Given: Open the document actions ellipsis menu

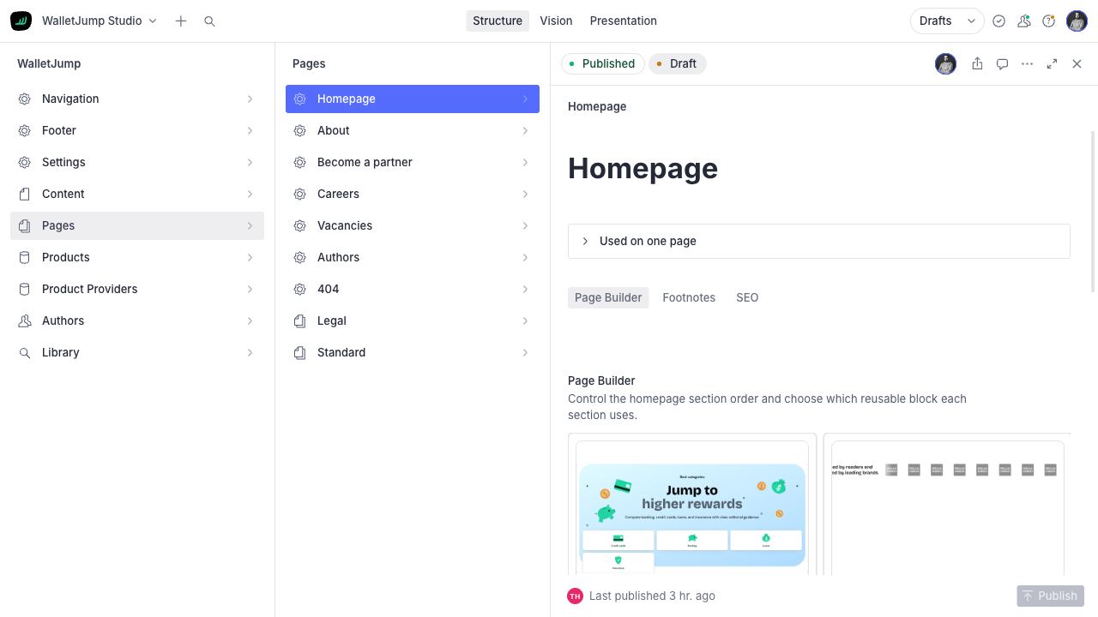Looking at the screenshot, I should [x=1027, y=63].
